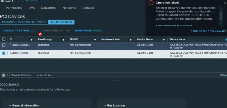
Task: Click the red error icon in notification
Action: coord(151,3)
